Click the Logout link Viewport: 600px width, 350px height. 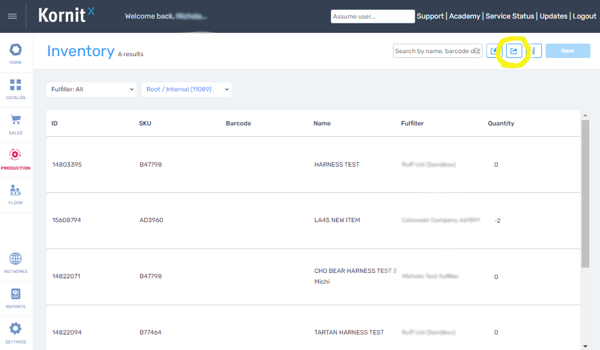[x=584, y=16]
